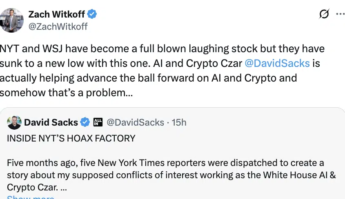Click Zach Witkoff's blue verified badge
Viewport: 345px width, 199px height.
tap(93, 14)
